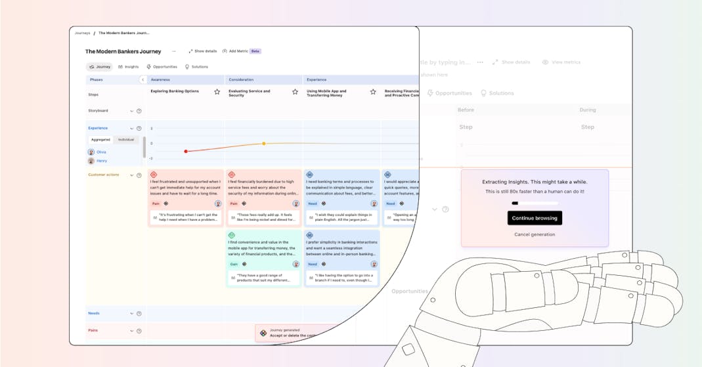Screen dimensions: 702x367
Task: Click the Add Metric icon
Action: pyautogui.click(x=225, y=51)
